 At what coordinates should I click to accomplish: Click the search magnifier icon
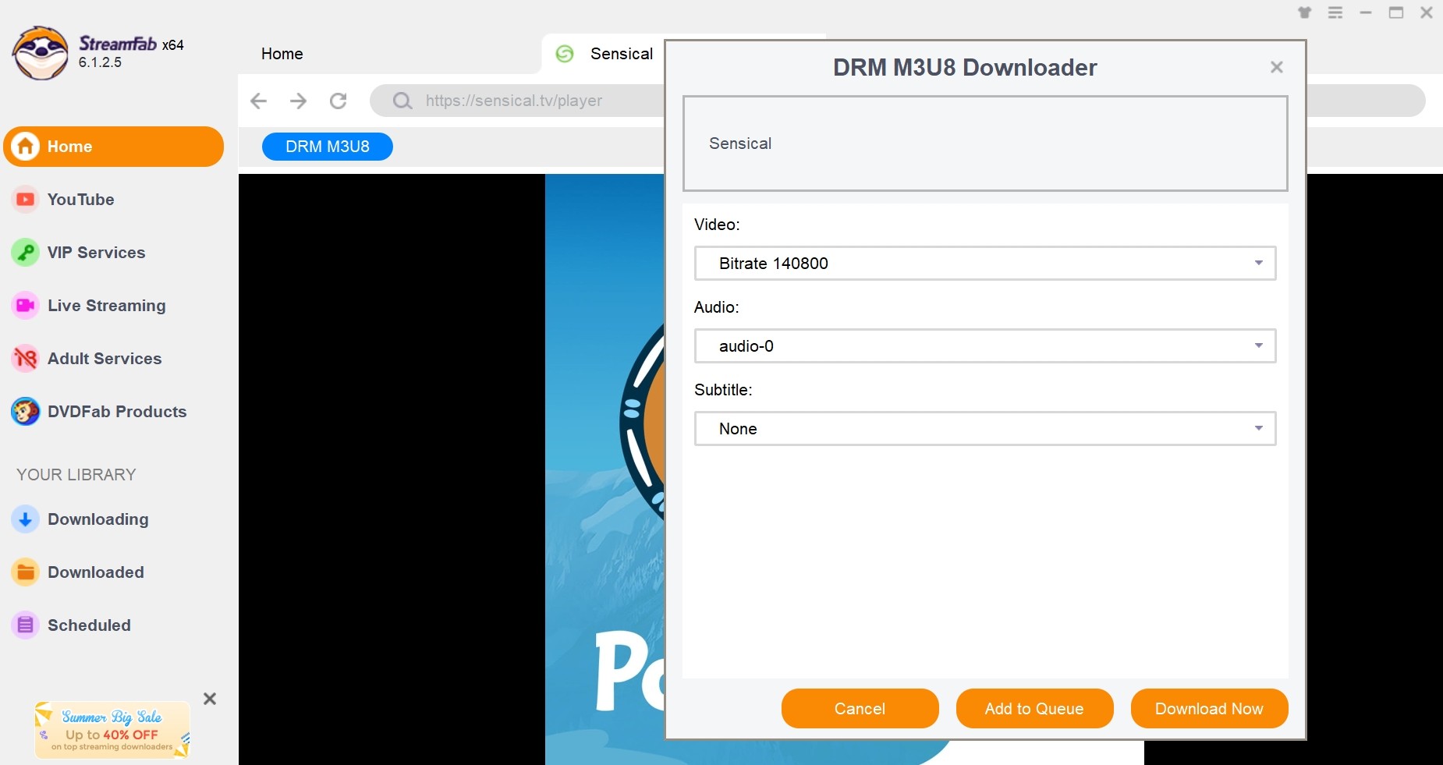402,101
